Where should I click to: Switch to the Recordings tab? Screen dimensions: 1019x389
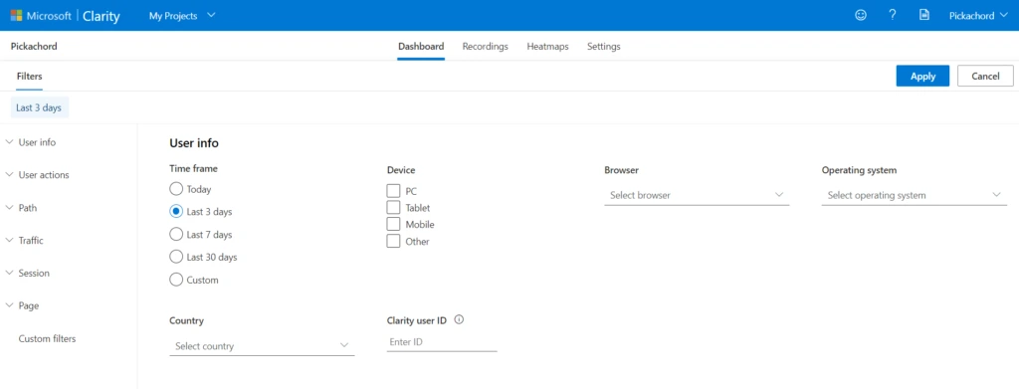[485, 47]
